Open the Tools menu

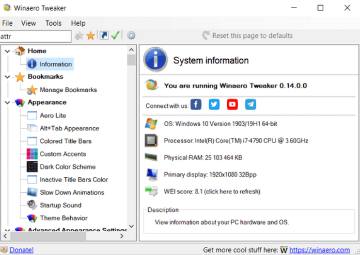tap(53, 23)
